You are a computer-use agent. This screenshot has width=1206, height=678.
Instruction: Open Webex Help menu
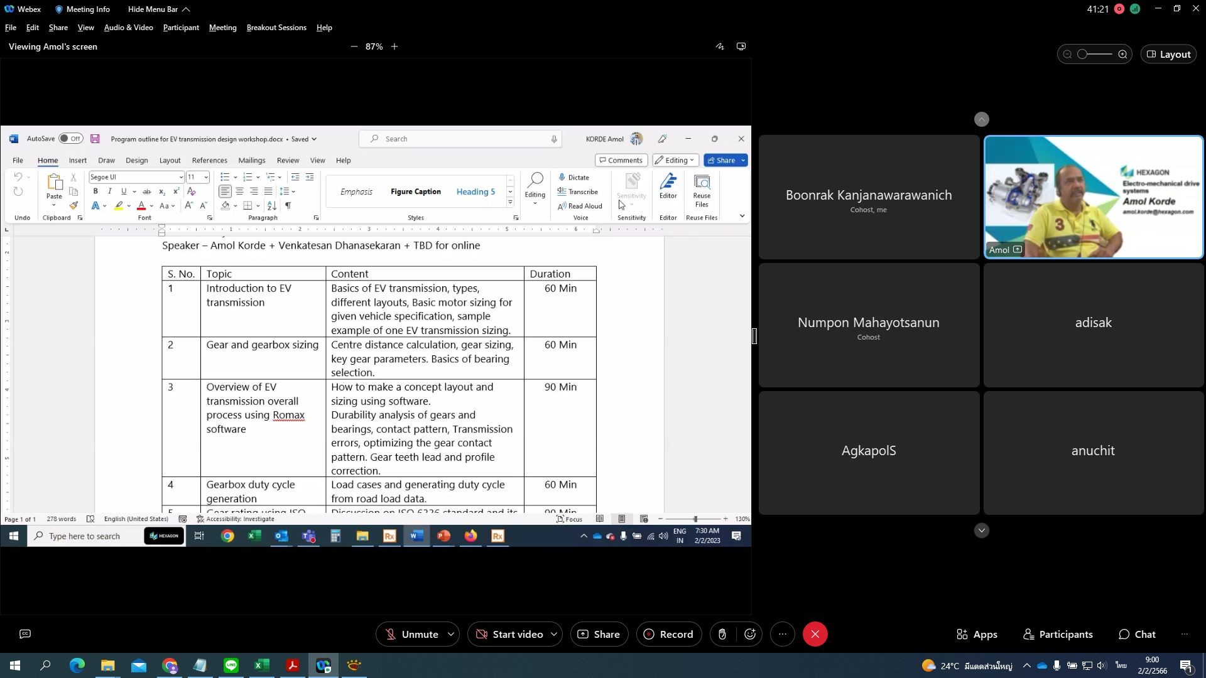pos(324,28)
